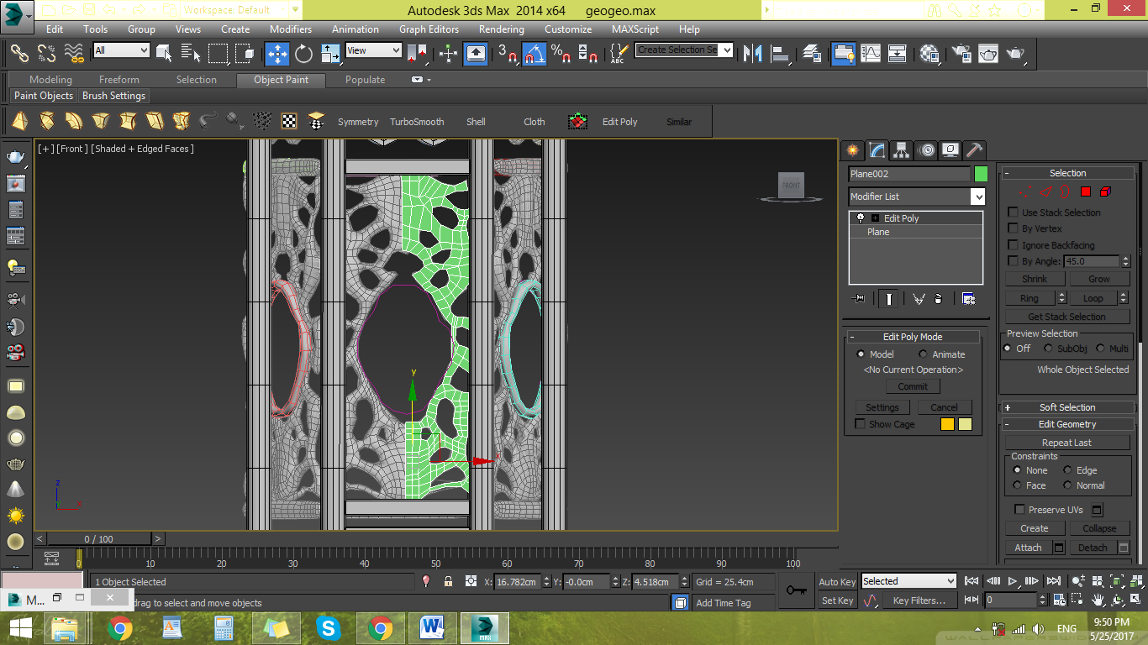The width and height of the screenshot is (1148, 645).
Task: Collapse the Edit Poly Mode rollout
Action: 913,337
